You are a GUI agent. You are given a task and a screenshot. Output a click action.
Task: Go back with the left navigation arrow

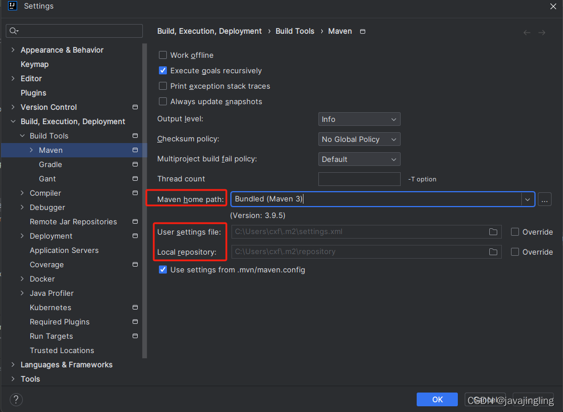click(x=527, y=33)
